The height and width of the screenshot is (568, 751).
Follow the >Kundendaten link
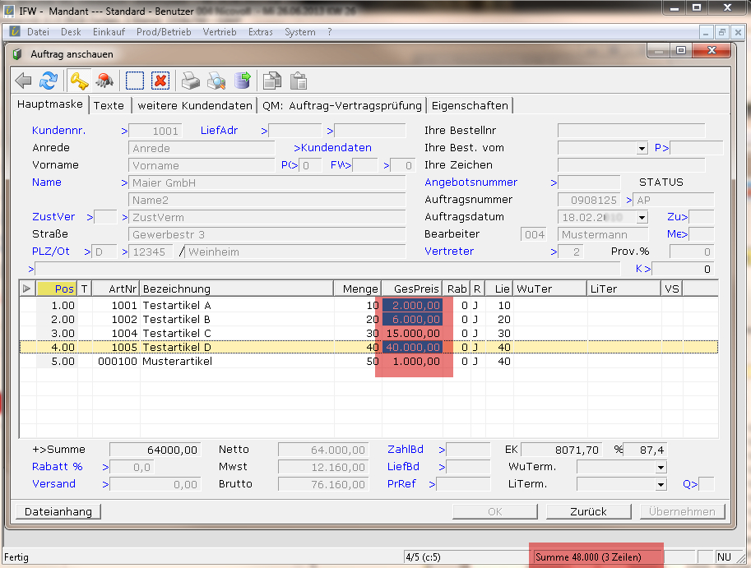pos(332,148)
